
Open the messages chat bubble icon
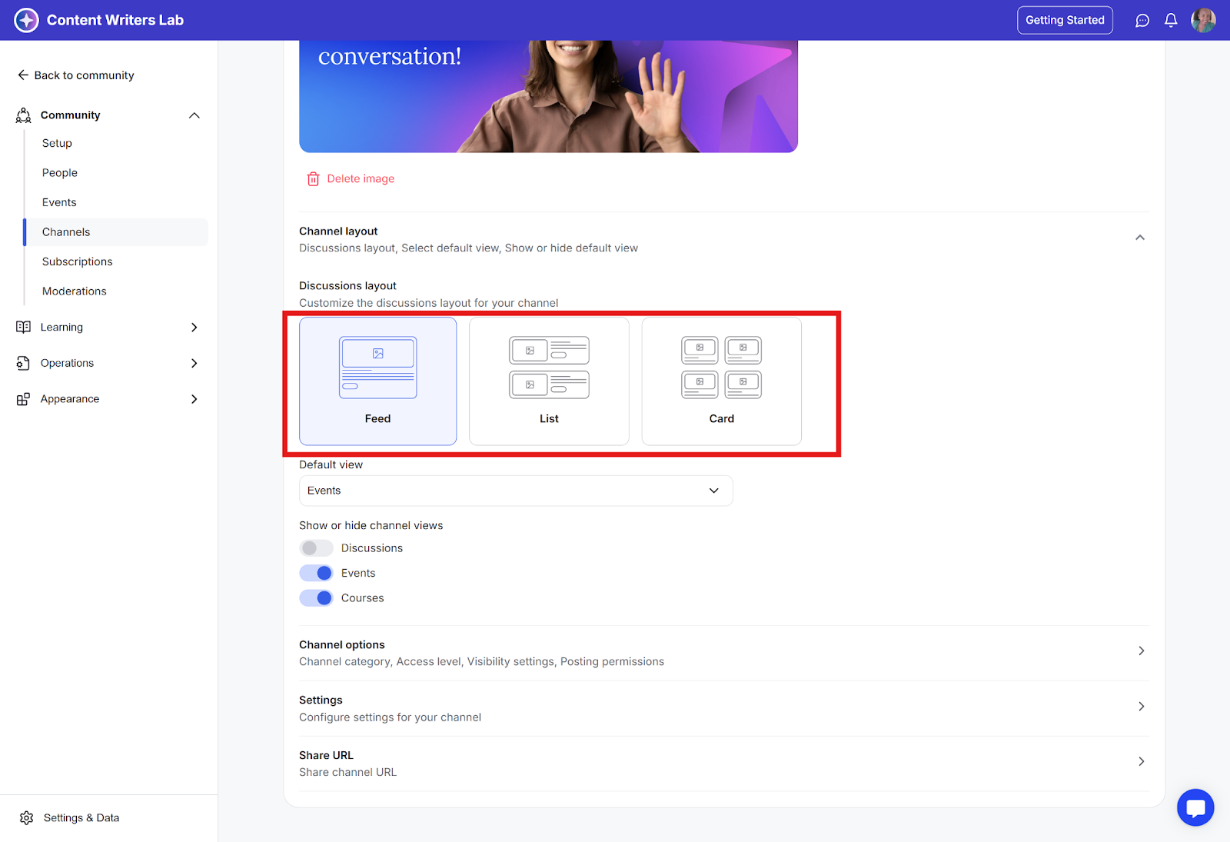click(x=1142, y=21)
